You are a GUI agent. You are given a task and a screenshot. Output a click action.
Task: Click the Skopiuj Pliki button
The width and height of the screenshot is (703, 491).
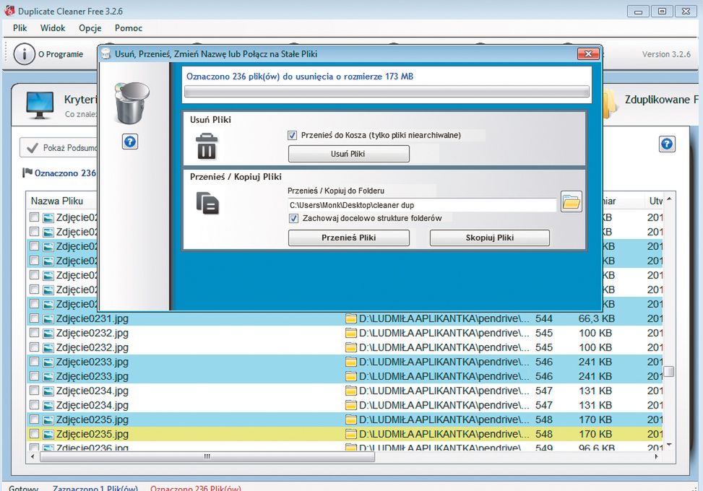[489, 238]
